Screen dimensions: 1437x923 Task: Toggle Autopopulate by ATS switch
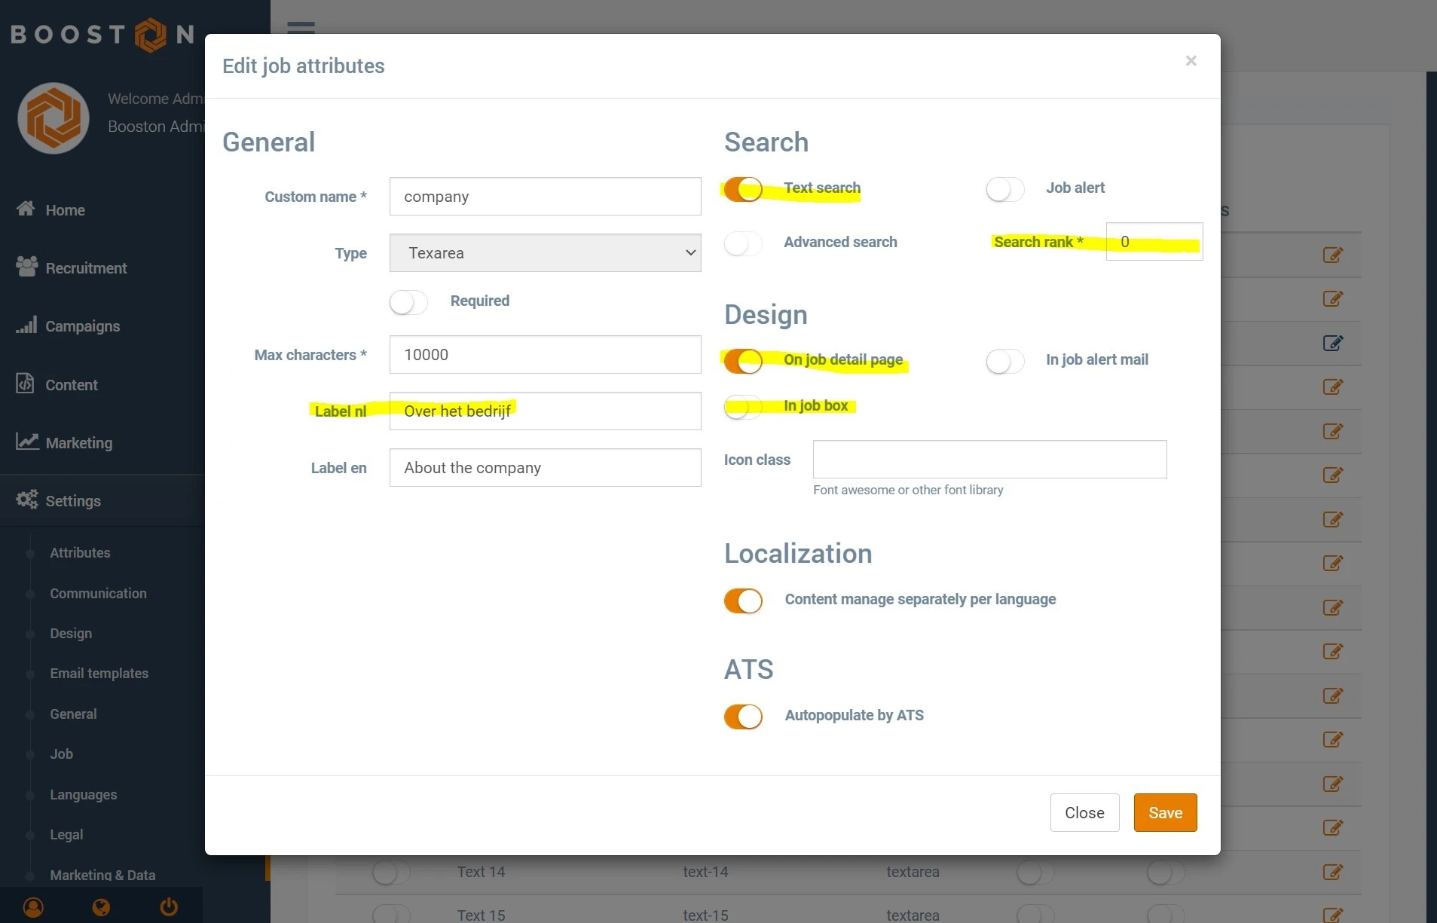tap(743, 716)
